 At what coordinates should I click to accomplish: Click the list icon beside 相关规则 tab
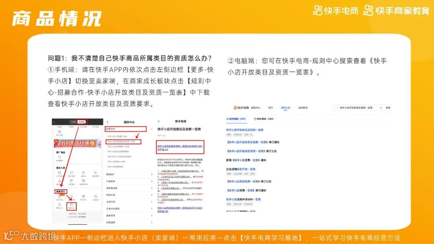point(228,119)
